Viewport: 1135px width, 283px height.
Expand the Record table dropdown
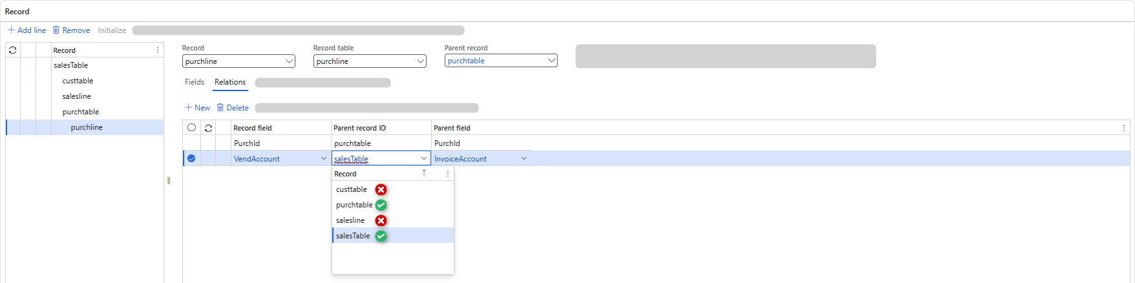click(x=420, y=61)
